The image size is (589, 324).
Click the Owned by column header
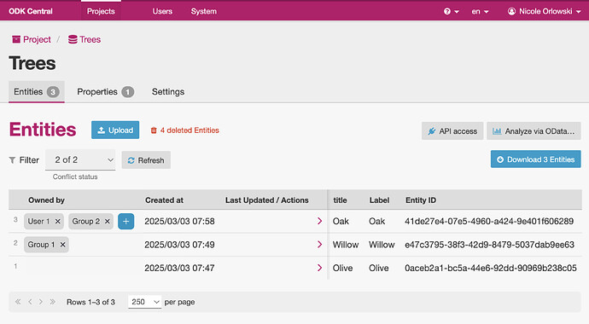point(47,200)
